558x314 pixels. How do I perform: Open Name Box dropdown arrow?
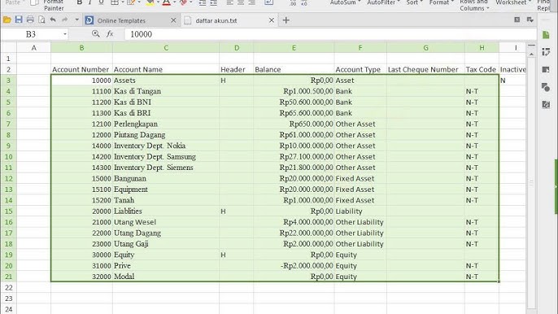coord(65,34)
